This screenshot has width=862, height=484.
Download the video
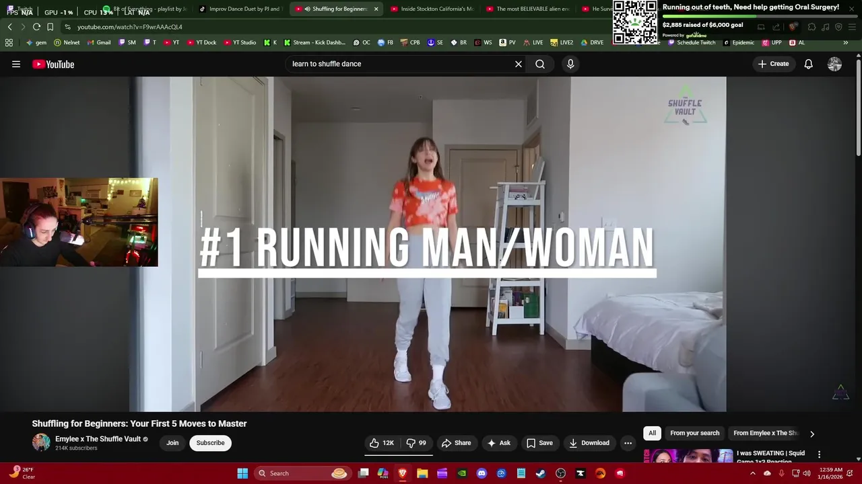pos(589,443)
